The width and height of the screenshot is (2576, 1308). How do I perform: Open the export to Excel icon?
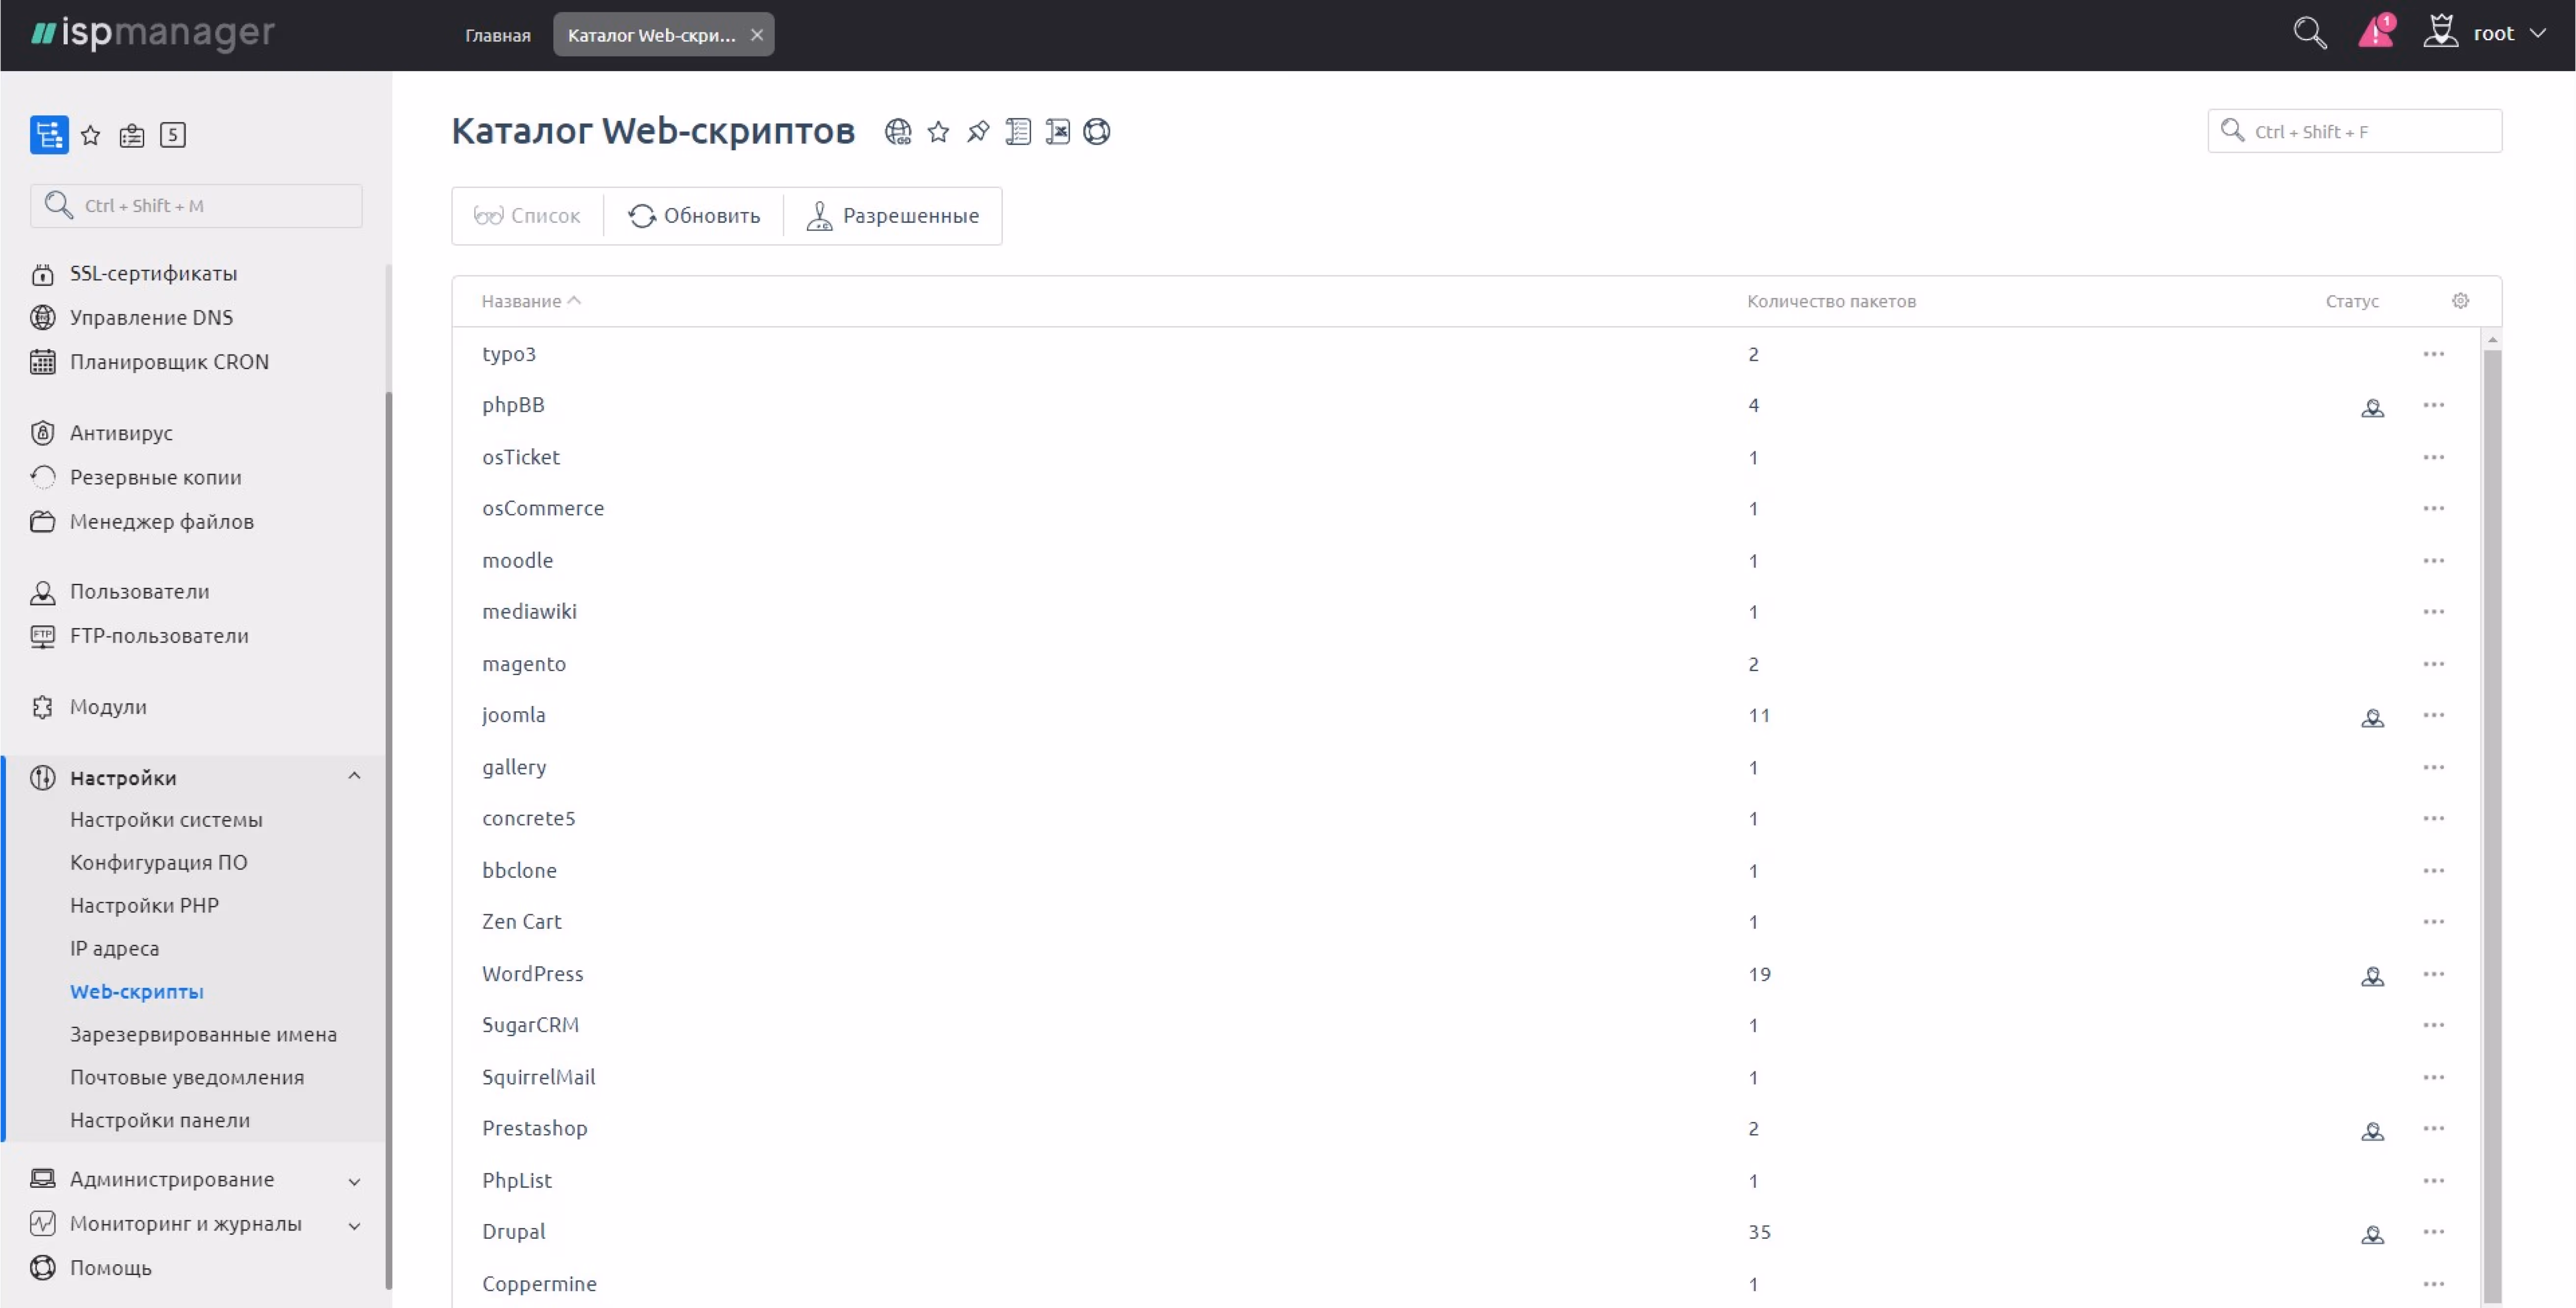[x=1057, y=131]
